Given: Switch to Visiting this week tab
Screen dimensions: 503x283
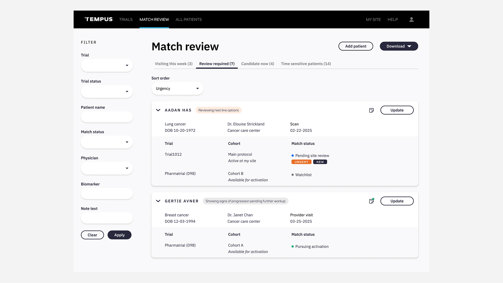Looking at the screenshot, I should tap(174, 64).
